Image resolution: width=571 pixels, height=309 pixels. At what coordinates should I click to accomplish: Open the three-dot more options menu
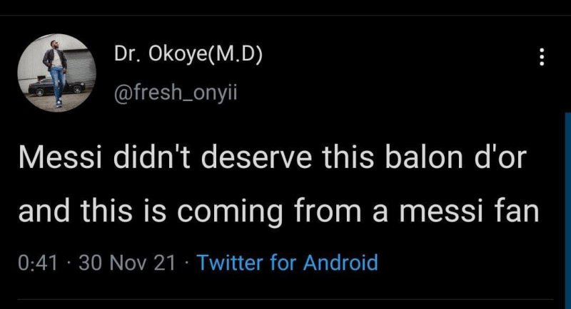click(x=542, y=56)
